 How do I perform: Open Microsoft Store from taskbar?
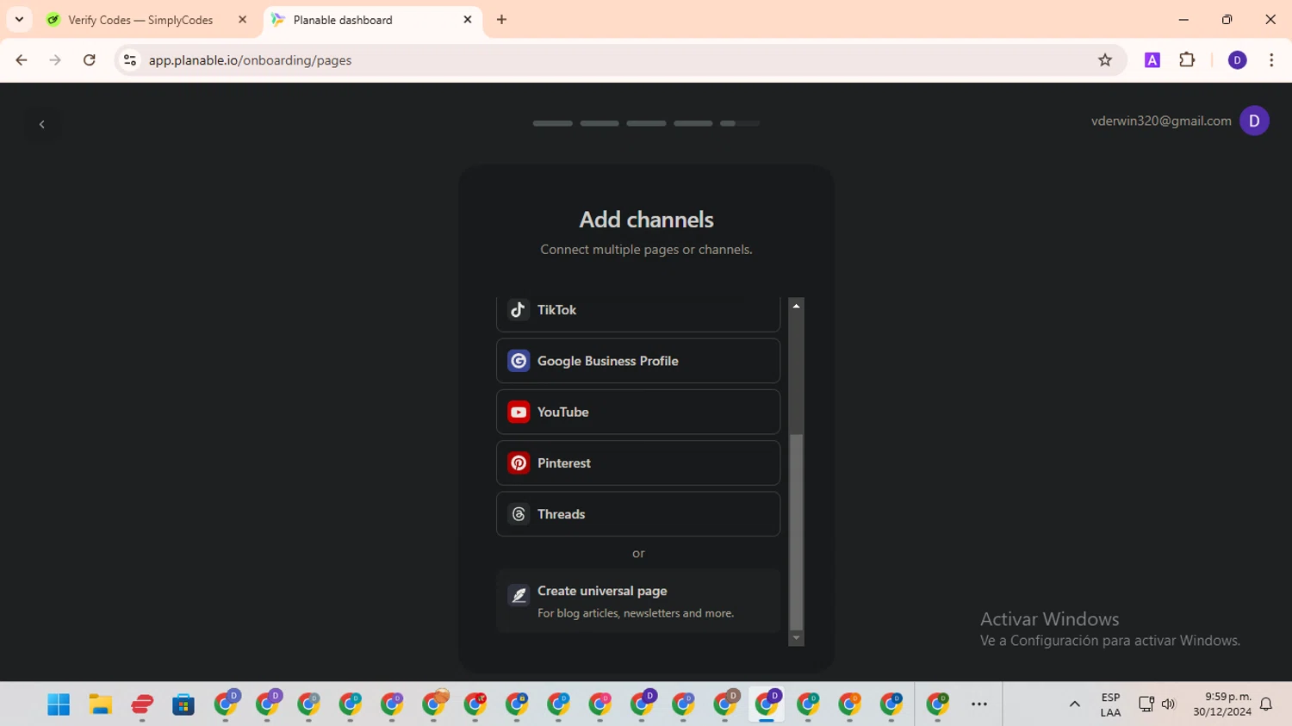click(183, 704)
